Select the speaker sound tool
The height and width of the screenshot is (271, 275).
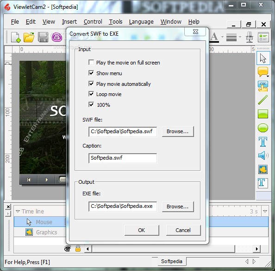(263, 155)
